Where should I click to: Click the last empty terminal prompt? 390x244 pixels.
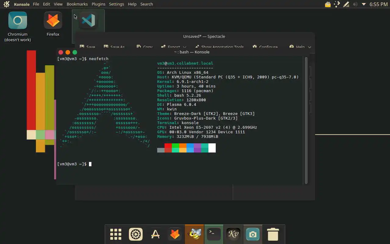click(74, 164)
